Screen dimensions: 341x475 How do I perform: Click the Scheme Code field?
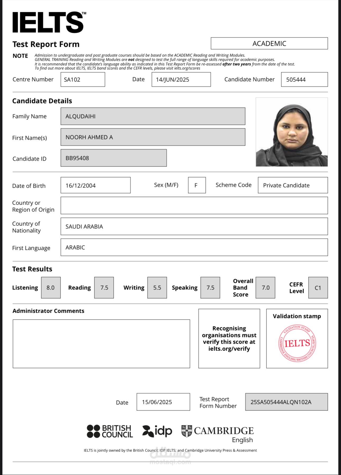293,185
